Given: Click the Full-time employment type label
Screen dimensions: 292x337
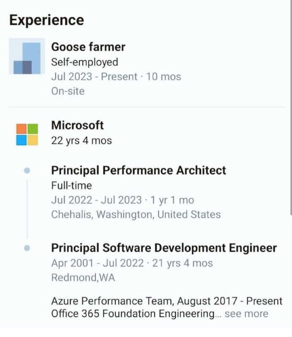Looking at the screenshot, I should (x=71, y=185).
